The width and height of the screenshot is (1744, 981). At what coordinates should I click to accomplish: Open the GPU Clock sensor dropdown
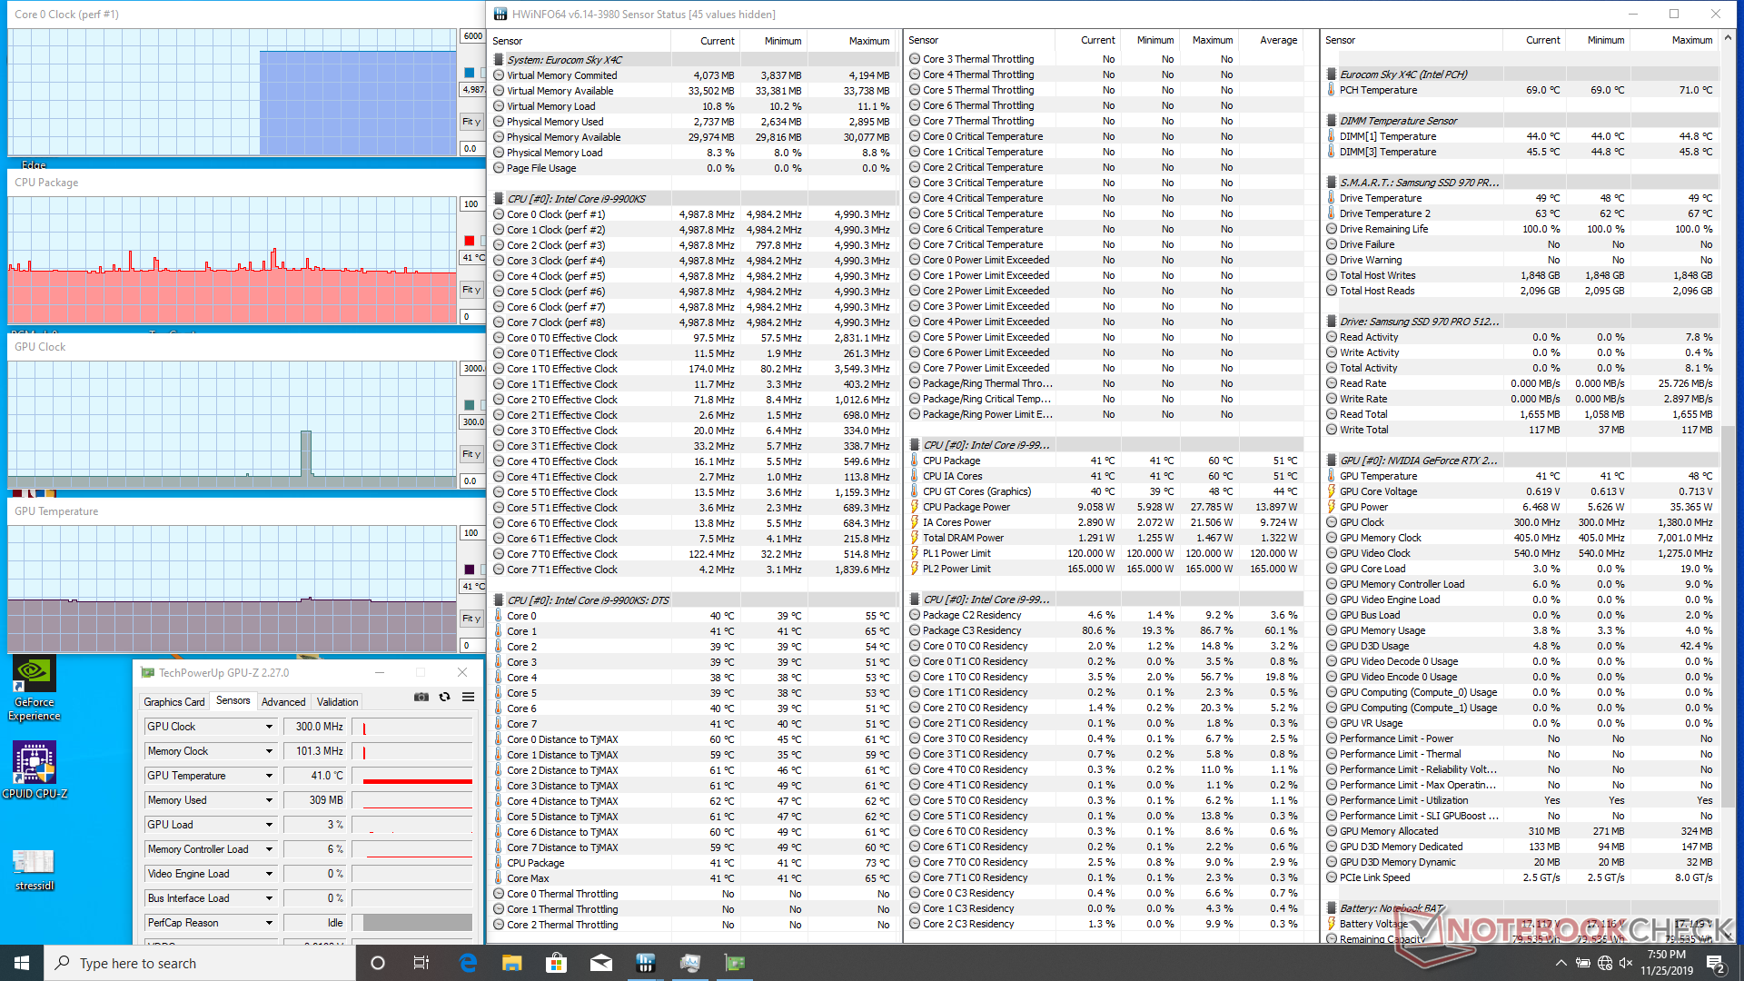pyautogui.click(x=269, y=727)
